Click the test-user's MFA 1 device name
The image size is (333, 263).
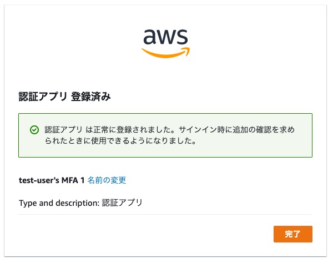[52, 180]
